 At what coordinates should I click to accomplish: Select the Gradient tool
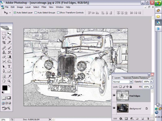tap(9, 57)
